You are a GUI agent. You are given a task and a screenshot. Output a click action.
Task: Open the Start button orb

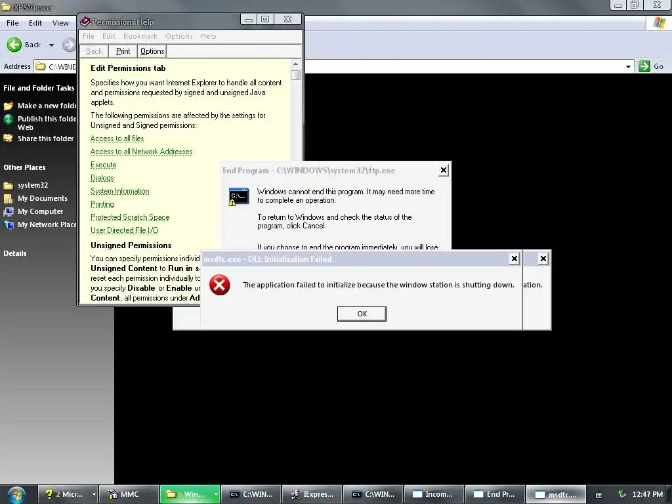point(16,495)
